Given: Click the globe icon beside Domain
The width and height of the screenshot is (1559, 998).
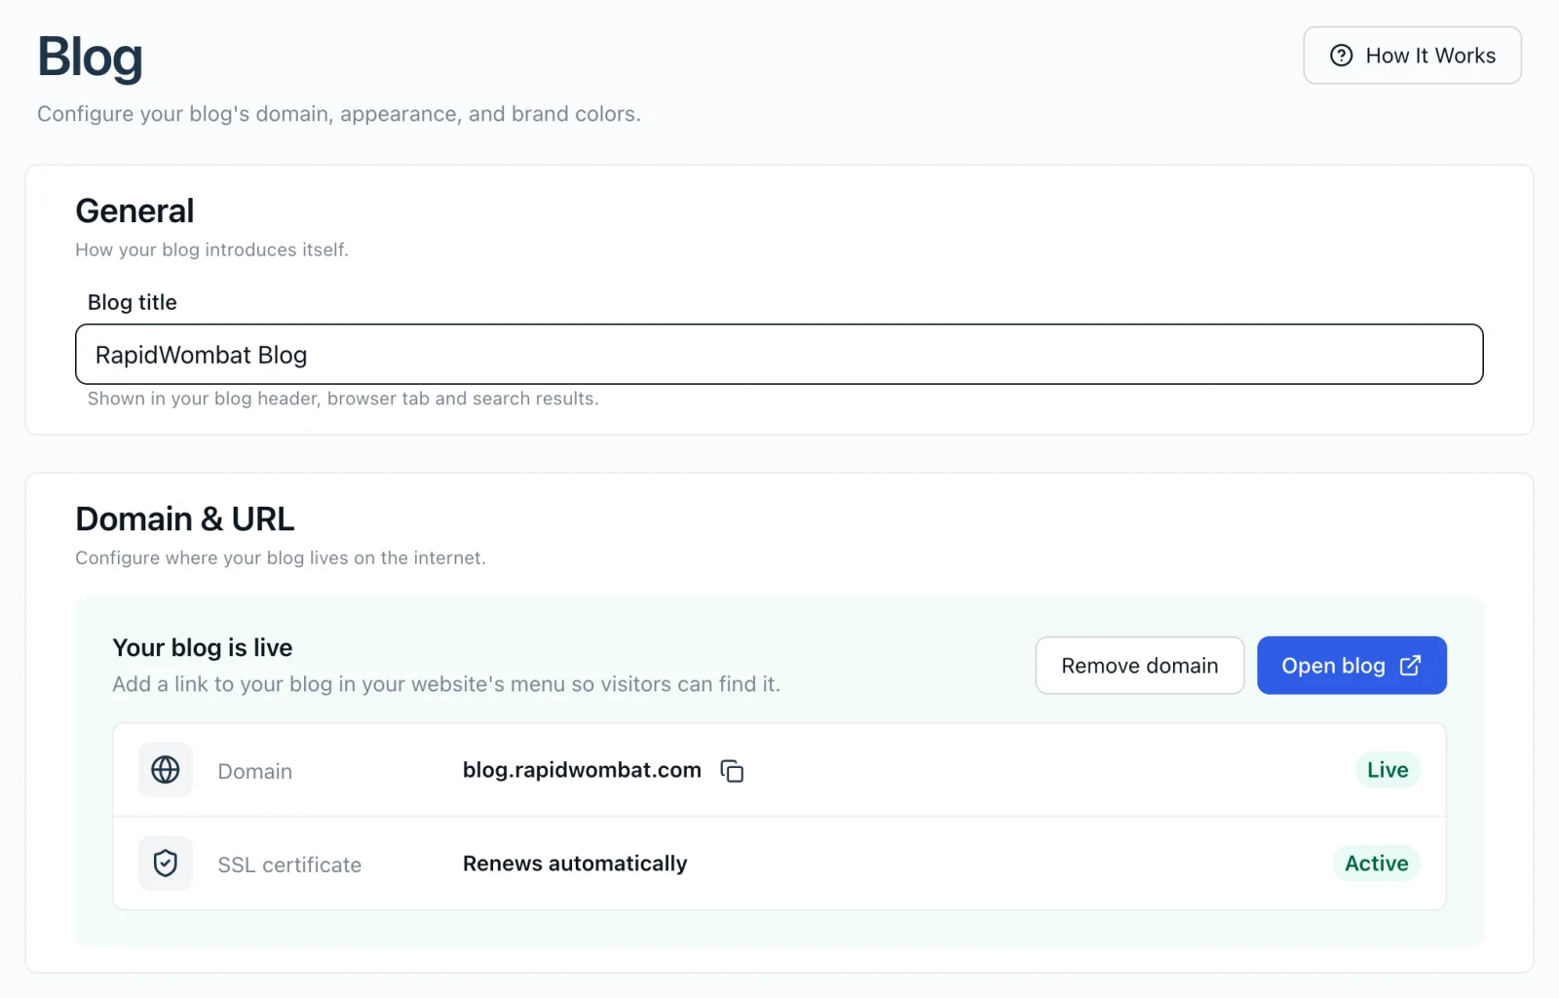Looking at the screenshot, I should (166, 770).
